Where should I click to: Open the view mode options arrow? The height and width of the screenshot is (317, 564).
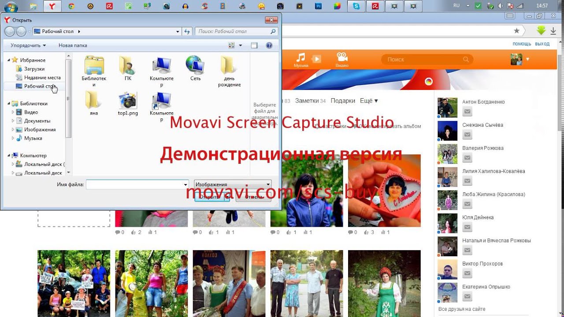(x=241, y=45)
